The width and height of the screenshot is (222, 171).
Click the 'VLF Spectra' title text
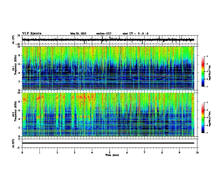click(x=32, y=34)
